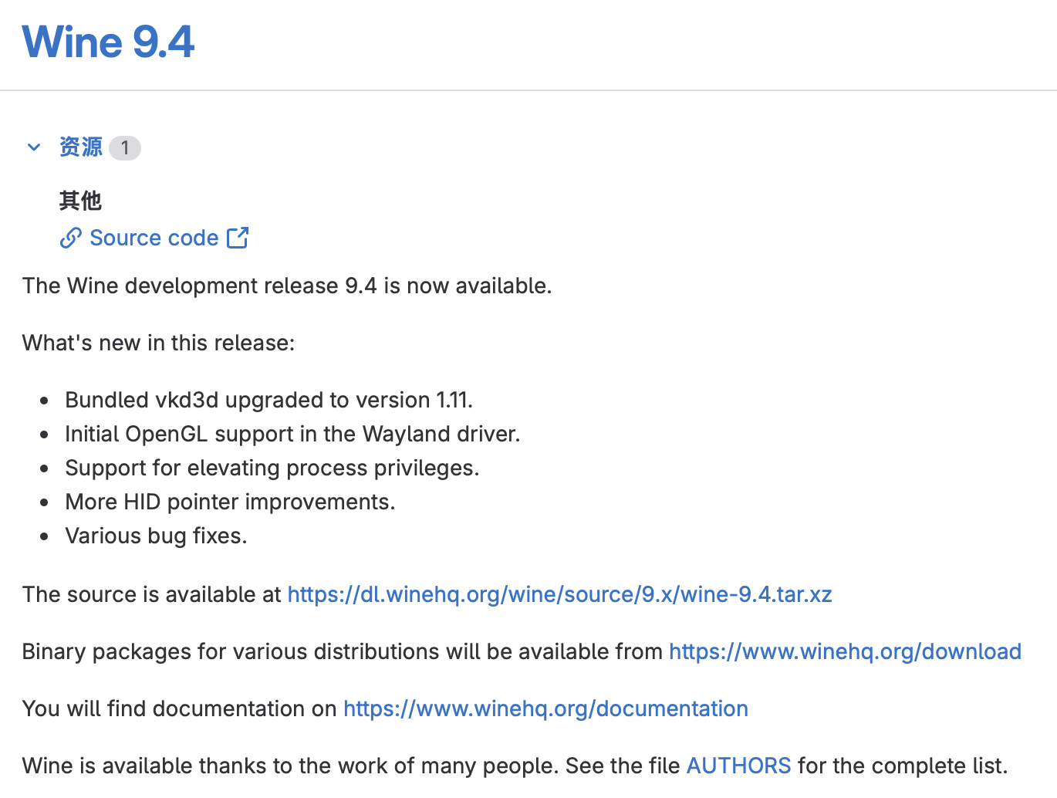Click the 'development release 9.4 is now available' sentence
Image resolution: width=1057 pixels, height=798 pixels.
tap(287, 286)
